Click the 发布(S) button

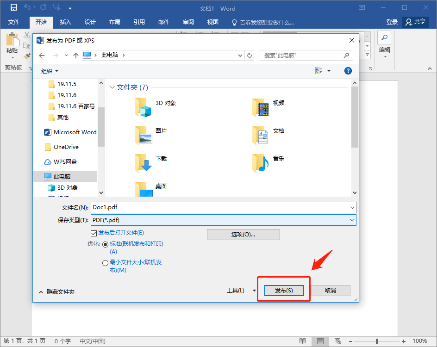(x=284, y=291)
